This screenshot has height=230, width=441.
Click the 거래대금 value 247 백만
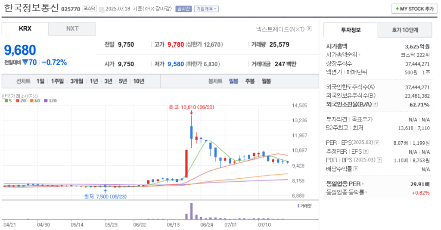(286, 64)
